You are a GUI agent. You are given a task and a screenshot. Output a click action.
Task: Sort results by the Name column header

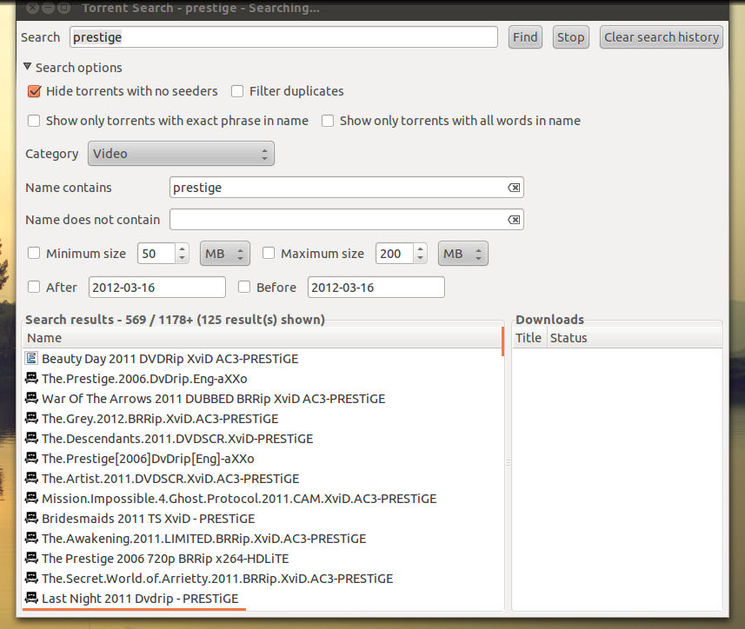262,338
